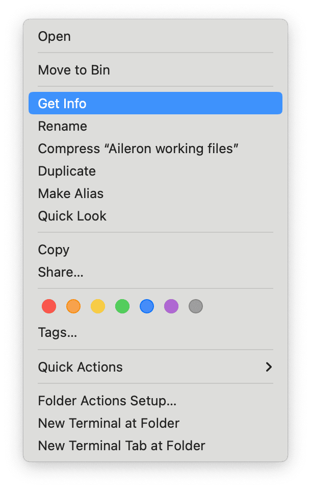Open the Share options
Screen dimensions: 311x489
click(x=61, y=272)
